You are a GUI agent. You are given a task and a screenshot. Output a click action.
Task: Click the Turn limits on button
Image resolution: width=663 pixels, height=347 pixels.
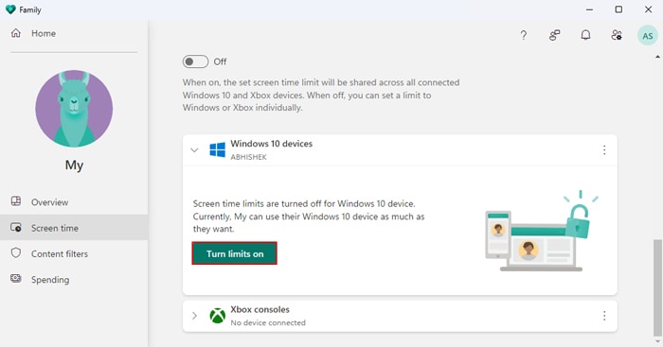235,253
